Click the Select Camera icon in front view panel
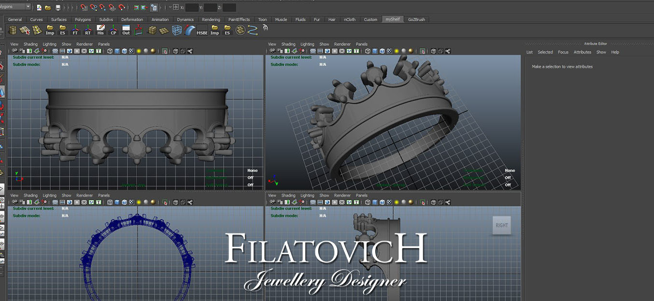This screenshot has width=654, height=301. (x=14, y=51)
